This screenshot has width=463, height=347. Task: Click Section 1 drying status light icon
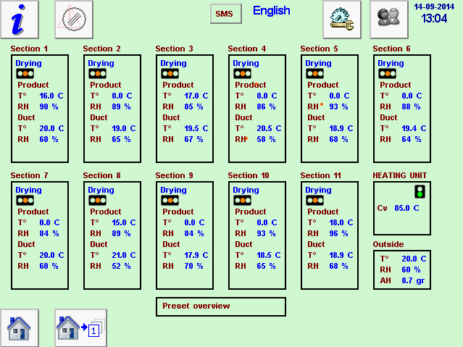tap(25, 74)
